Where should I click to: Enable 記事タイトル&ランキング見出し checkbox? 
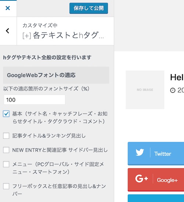[x=6, y=136]
